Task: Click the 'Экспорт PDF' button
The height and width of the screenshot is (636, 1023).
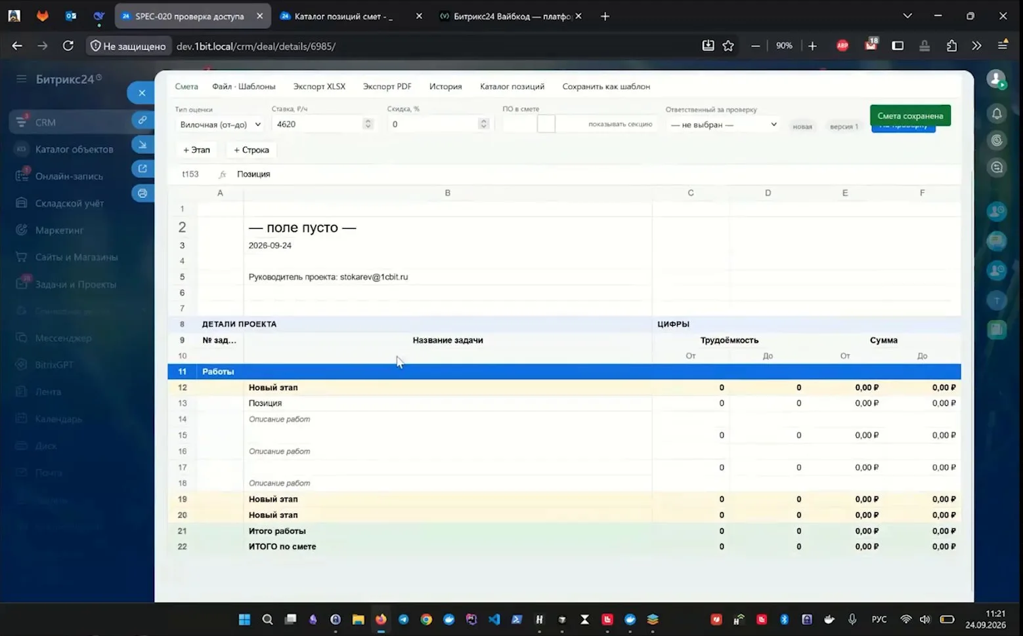Action: 387,87
